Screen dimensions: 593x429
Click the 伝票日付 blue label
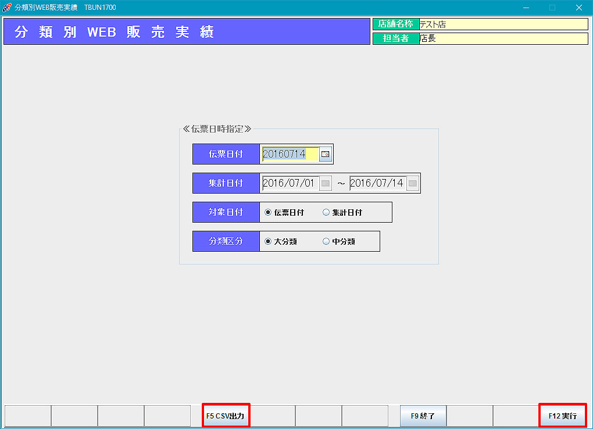[226, 154]
